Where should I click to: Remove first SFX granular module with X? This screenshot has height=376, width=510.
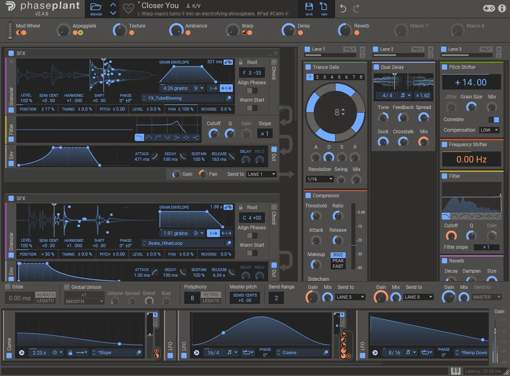tap(11, 62)
